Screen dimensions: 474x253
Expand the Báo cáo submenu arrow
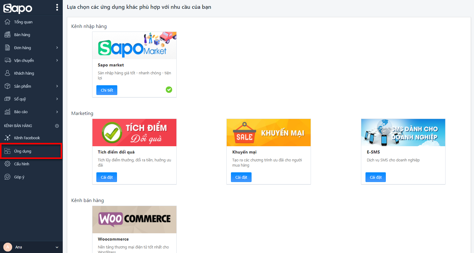57,112
